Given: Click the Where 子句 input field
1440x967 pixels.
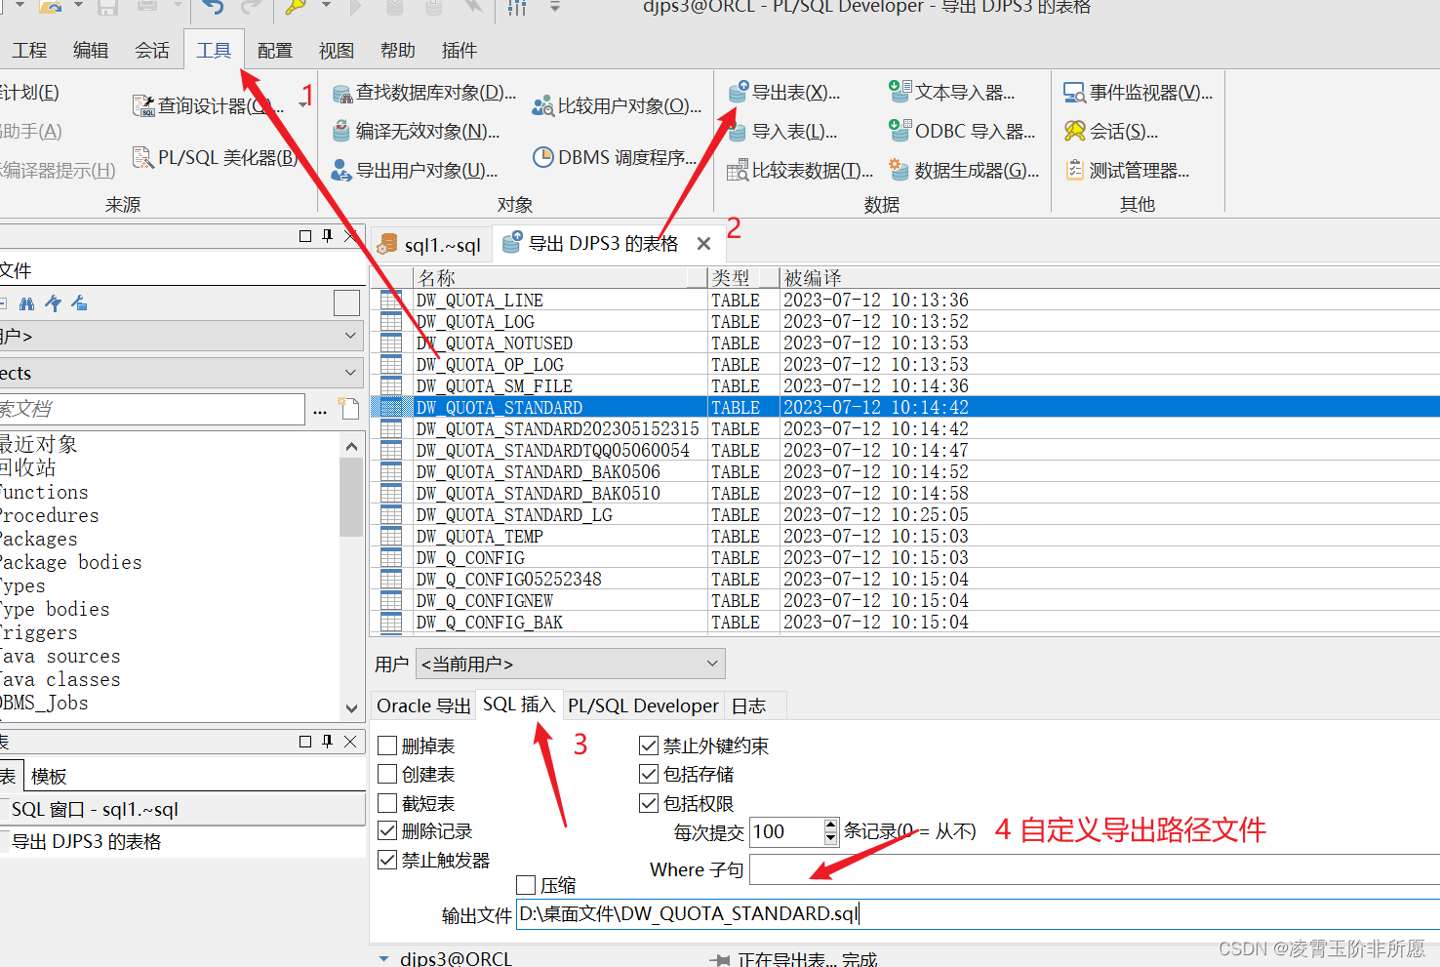Looking at the screenshot, I should pyautogui.click(x=1093, y=869).
